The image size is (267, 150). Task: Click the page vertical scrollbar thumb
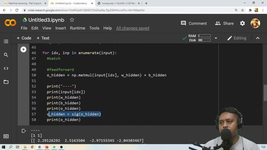(x=265, y=92)
